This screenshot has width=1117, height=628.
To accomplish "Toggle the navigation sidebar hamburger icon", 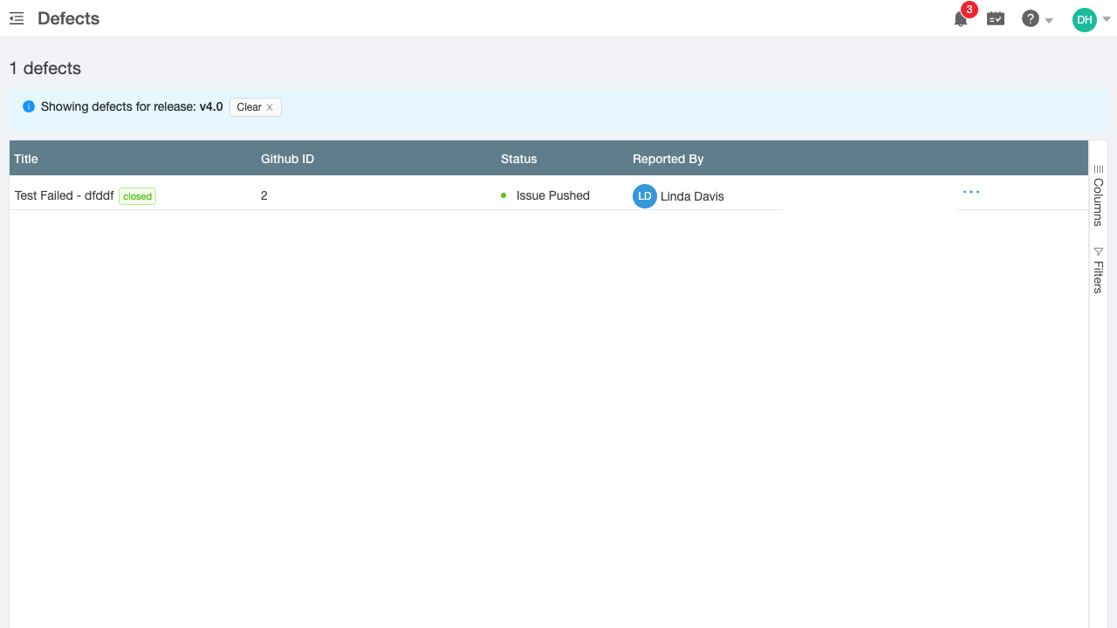I will pos(16,18).
